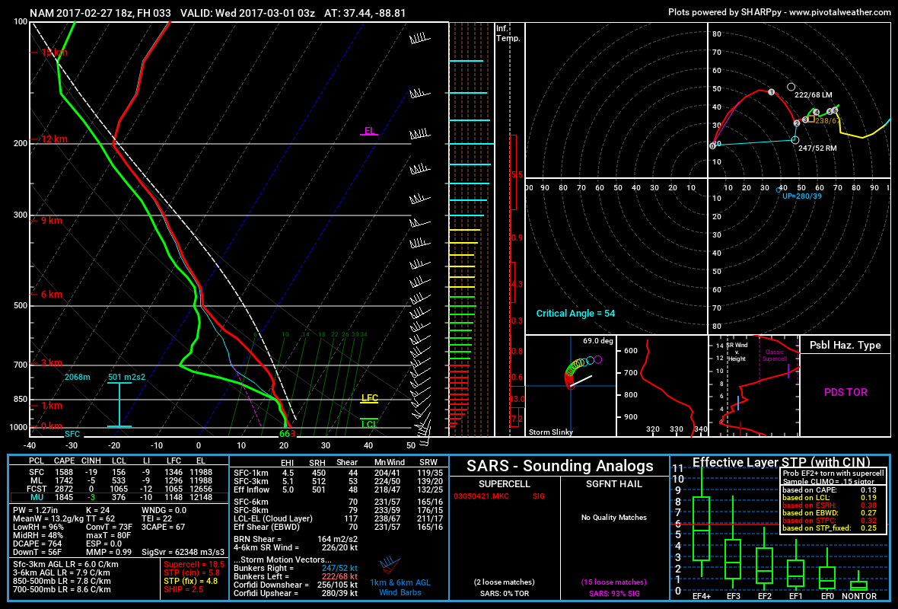
Task: Click the 'SARS: 93% SIG' result
Action: (x=614, y=594)
